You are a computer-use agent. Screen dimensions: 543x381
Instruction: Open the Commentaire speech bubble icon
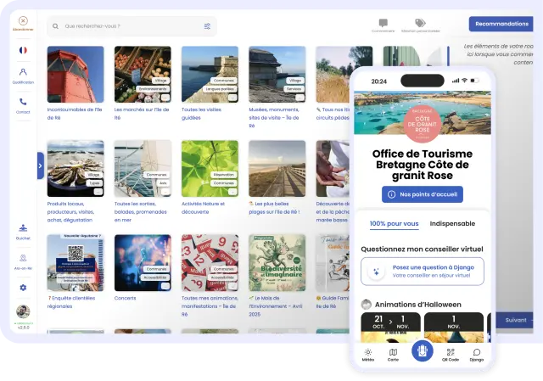click(383, 24)
